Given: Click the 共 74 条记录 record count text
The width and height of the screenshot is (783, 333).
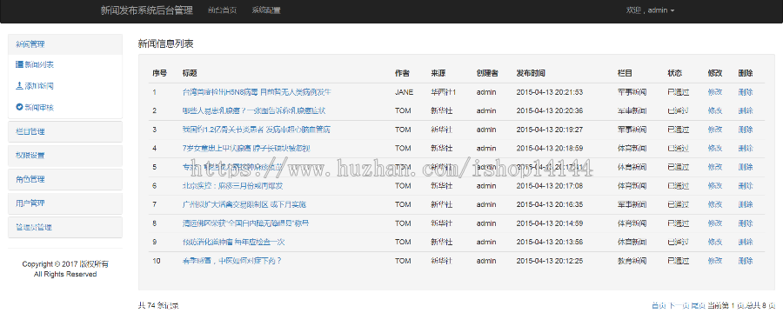Looking at the screenshot, I should [x=158, y=305].
